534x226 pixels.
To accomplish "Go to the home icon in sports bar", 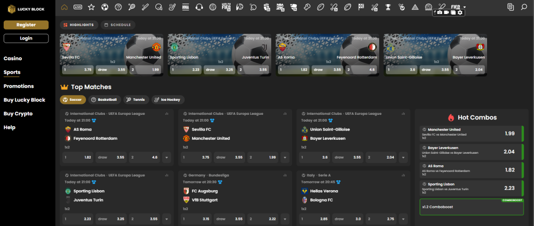I will point(64,7).
